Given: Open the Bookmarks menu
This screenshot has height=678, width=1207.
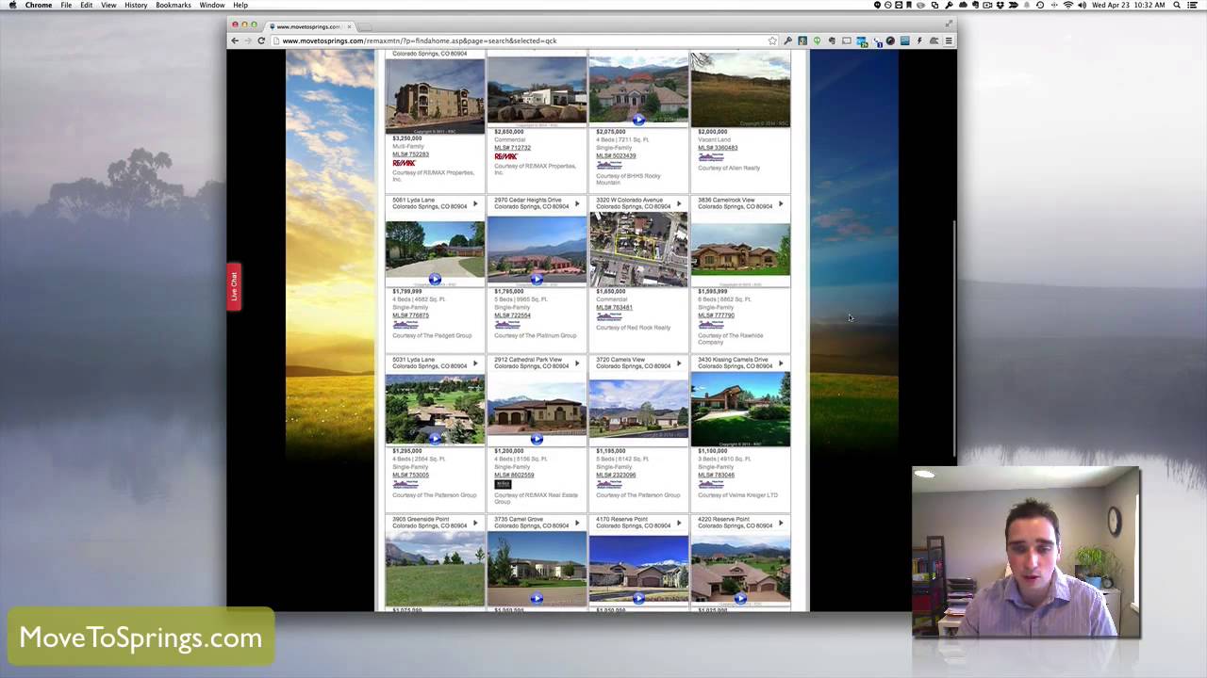Looking at the screenshot, I should pyautogui.click(x=174, y=6).
